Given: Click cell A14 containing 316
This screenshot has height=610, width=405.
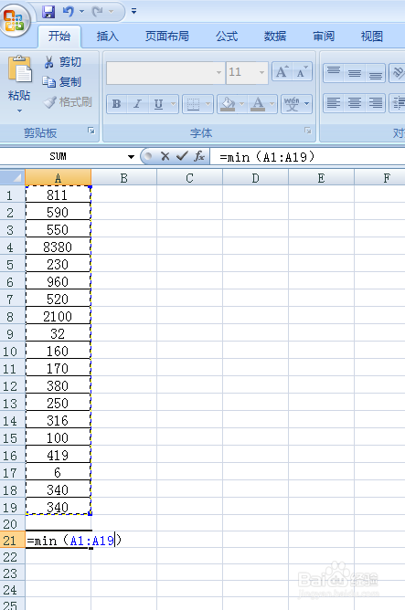Looking at the screenshot, I should coord(58,421).
